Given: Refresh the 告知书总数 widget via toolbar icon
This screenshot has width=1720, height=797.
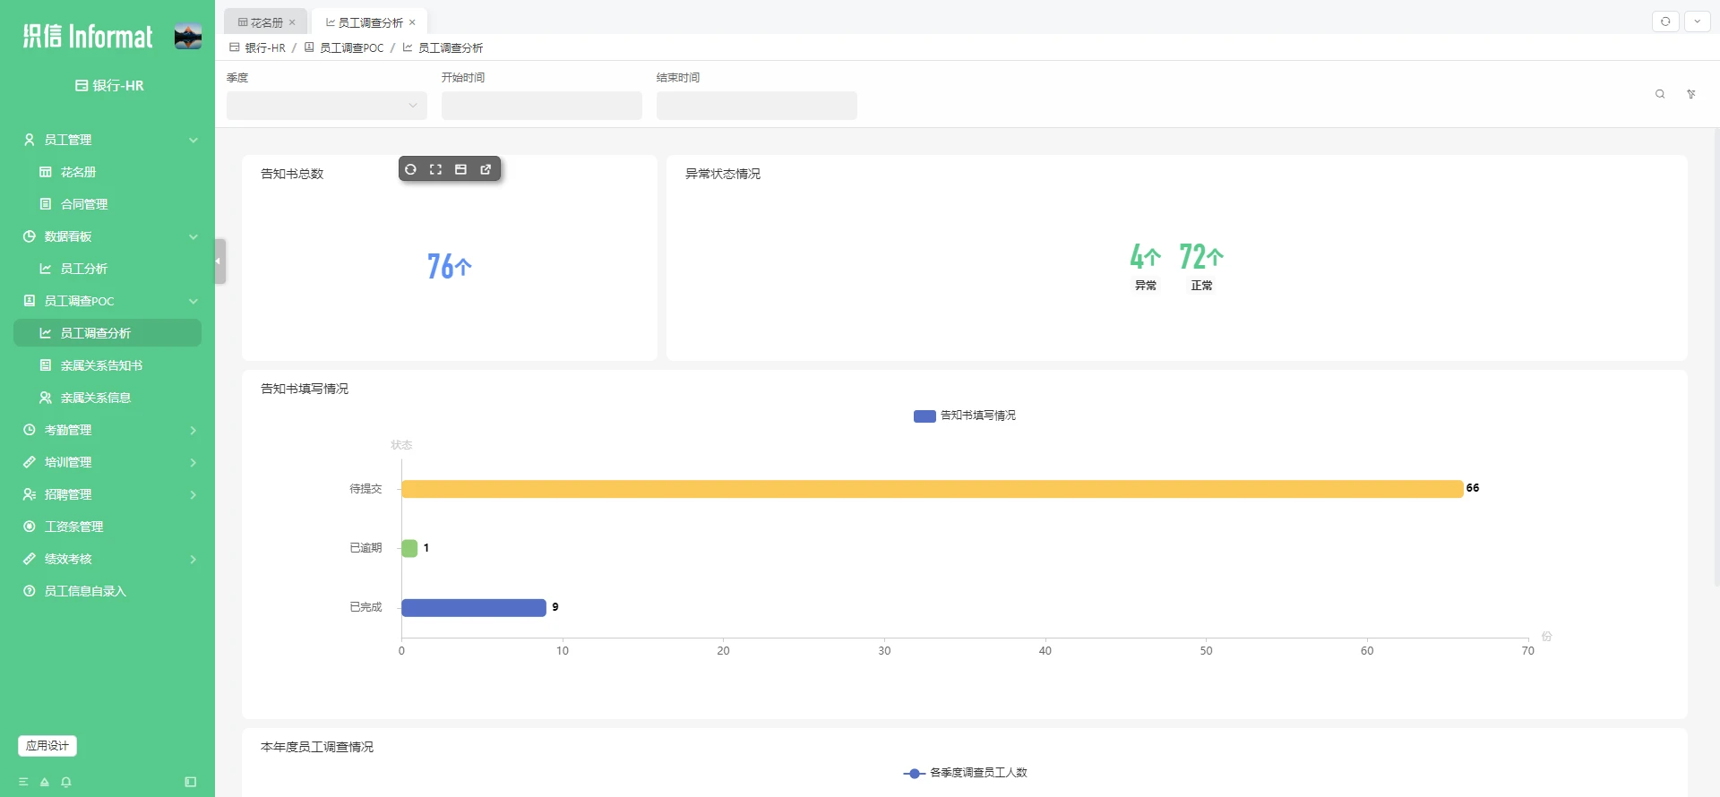Looking at the screenshot, I should pyautogui.click(x=410, y=169).
